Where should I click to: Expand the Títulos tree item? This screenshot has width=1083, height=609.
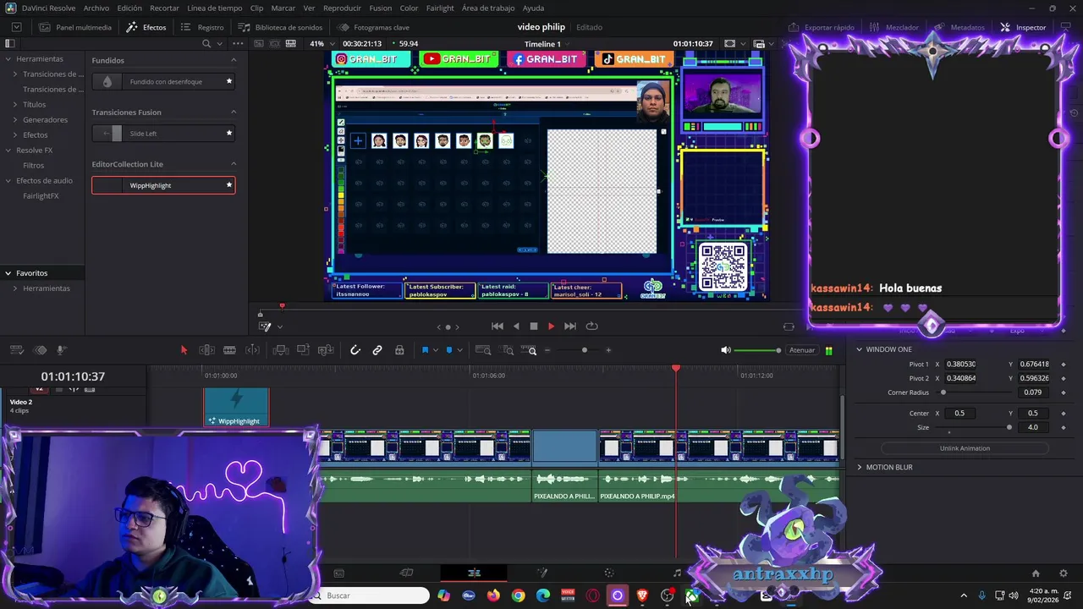15,105
